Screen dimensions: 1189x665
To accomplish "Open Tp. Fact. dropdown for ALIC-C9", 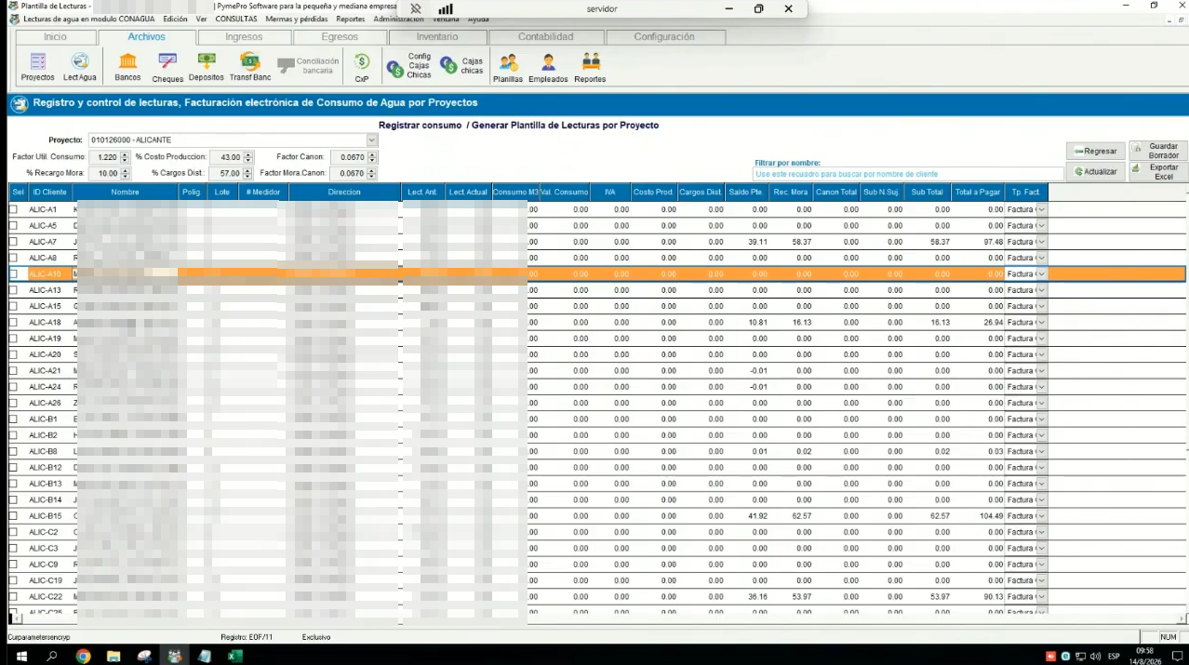I will pos(1042,565).
